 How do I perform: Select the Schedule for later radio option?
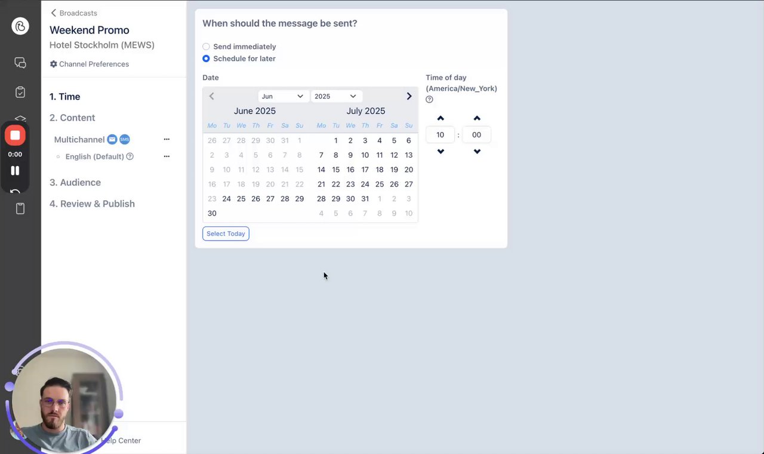pyautogui.click(x=207, y=59)
